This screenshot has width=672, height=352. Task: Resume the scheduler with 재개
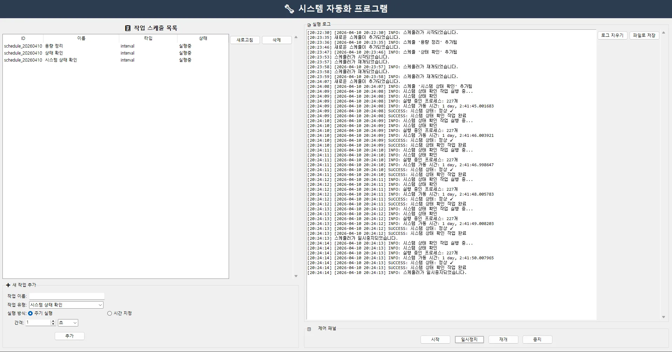tap(503, 339)
